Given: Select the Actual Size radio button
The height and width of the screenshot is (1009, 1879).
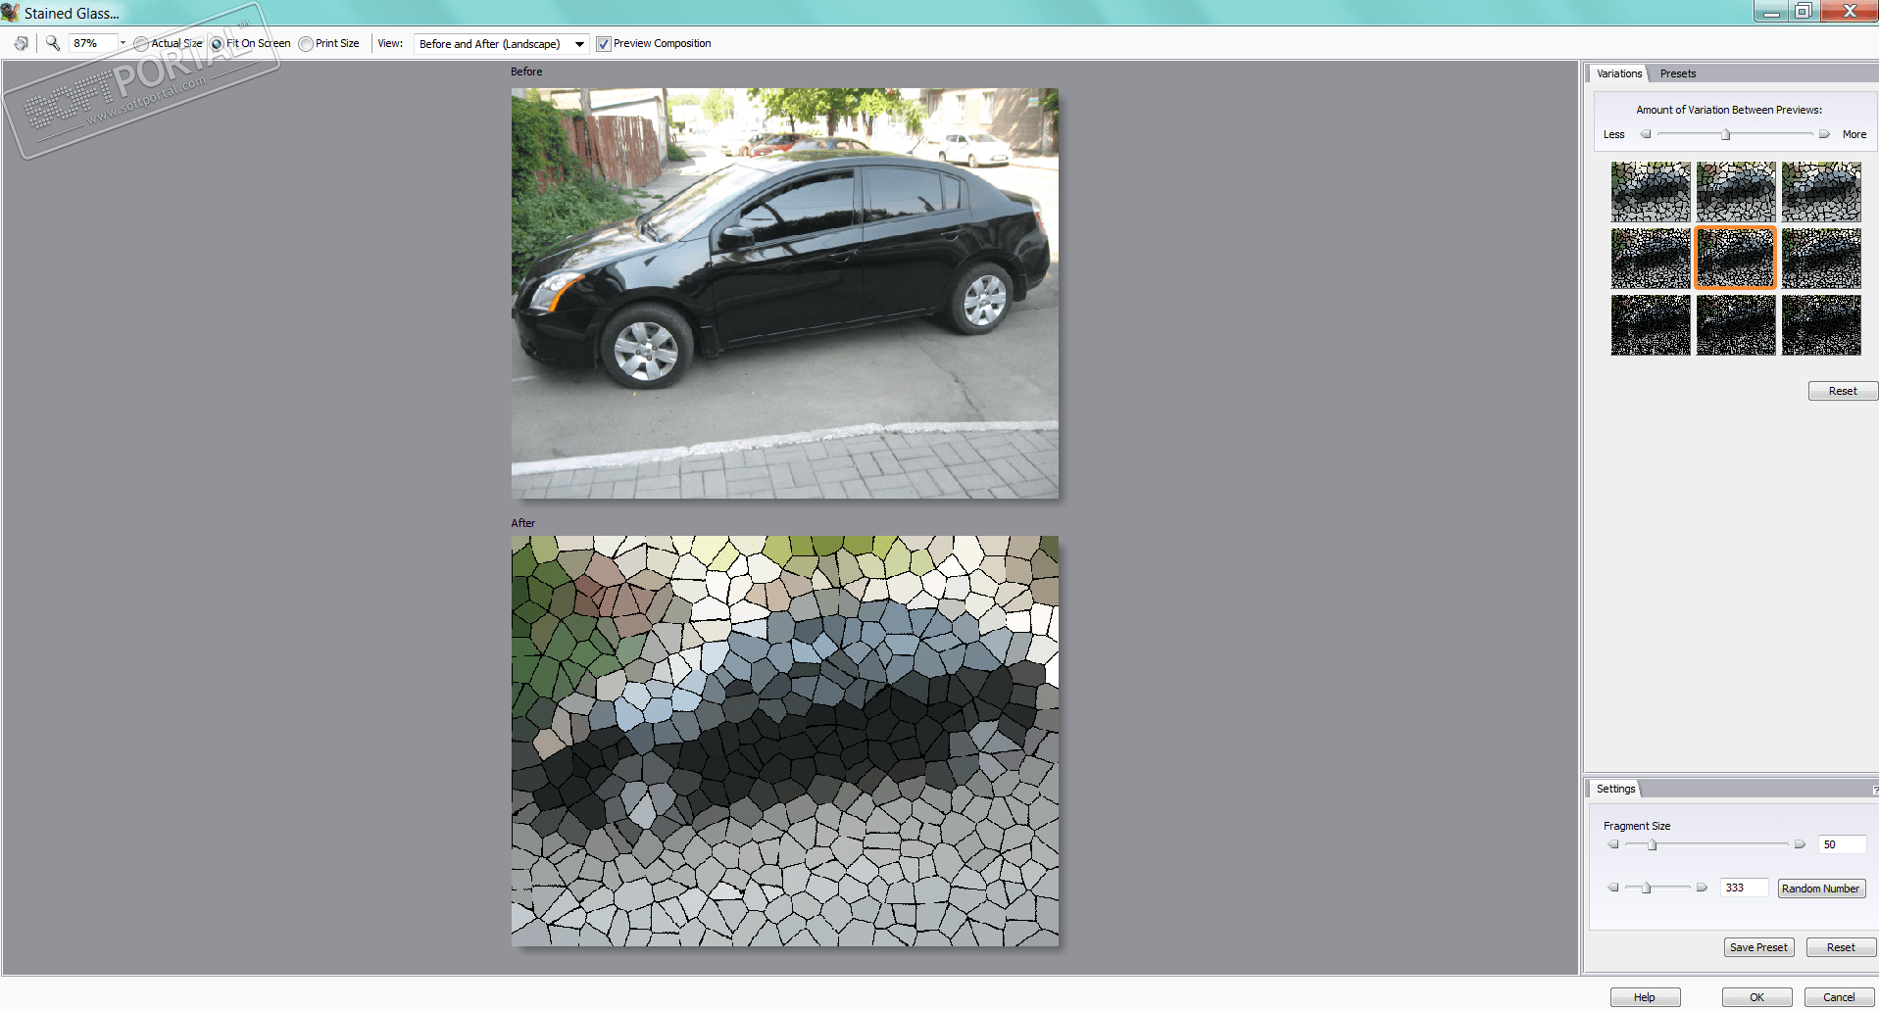Looking at the screenshot, I should click(x=141, y=44).
